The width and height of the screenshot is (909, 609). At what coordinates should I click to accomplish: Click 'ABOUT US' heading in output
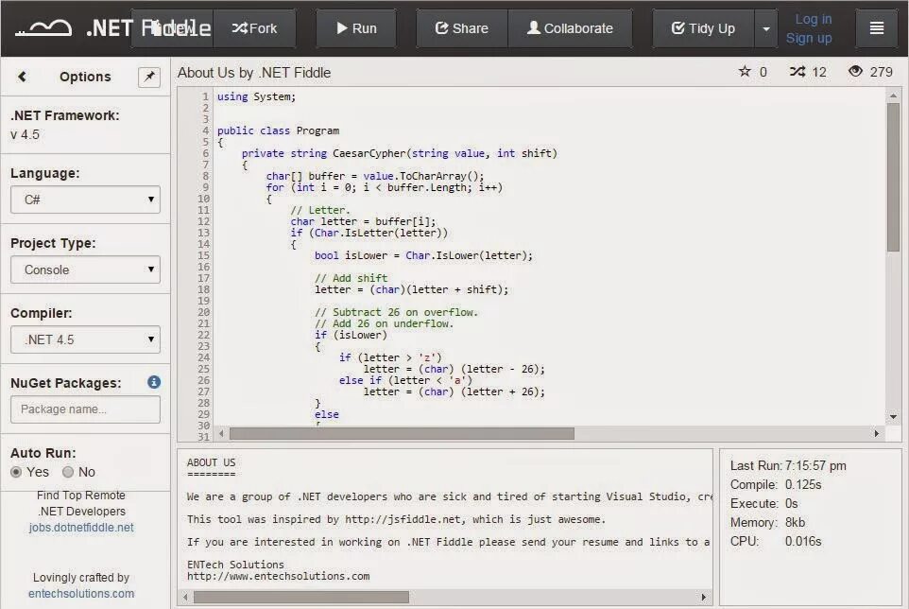tap(211, 462)
